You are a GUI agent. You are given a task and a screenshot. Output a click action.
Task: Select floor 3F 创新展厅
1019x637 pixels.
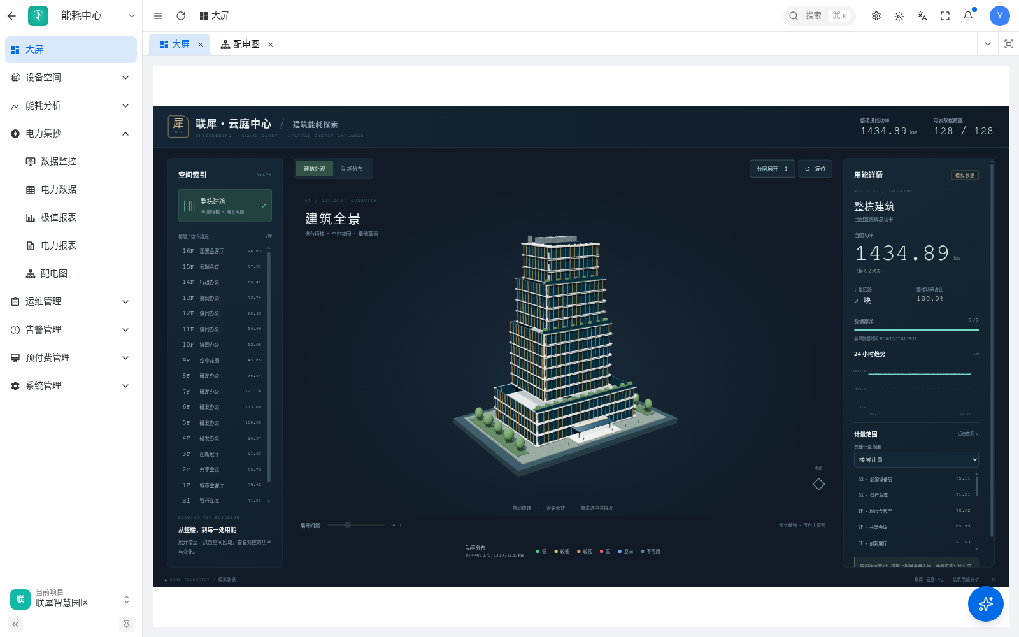point(222,454)
